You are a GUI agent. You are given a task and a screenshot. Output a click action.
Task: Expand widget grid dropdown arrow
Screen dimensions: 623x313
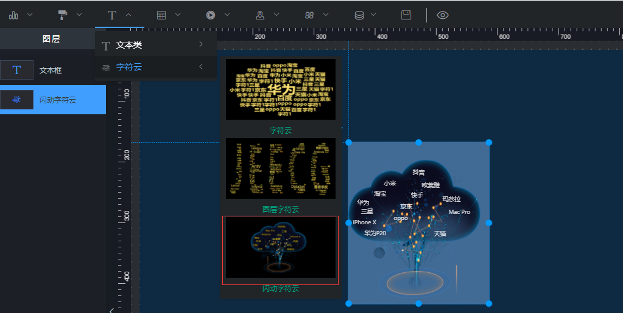325,15
